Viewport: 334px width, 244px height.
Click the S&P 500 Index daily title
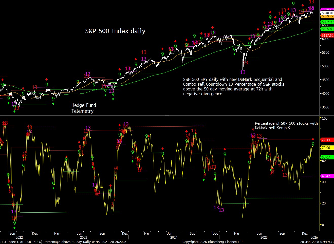pos(115,31)
